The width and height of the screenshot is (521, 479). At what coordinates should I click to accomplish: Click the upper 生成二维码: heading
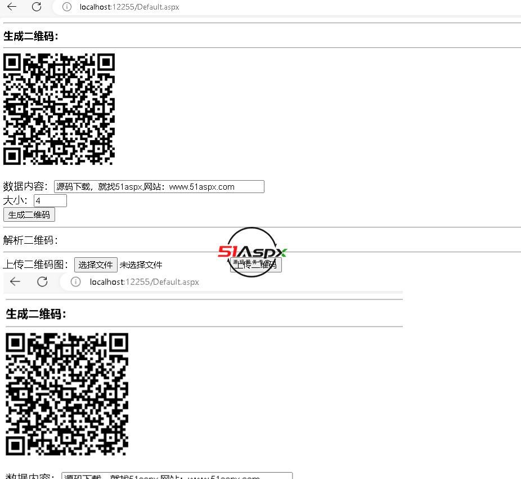pos(31,36)
